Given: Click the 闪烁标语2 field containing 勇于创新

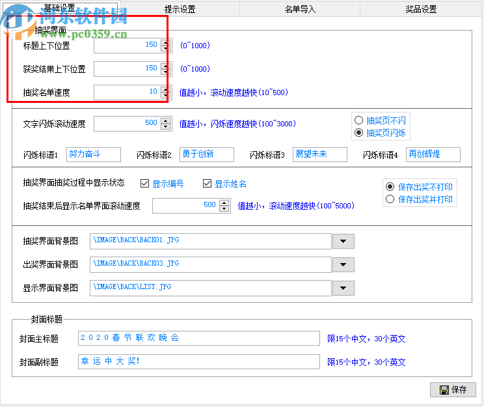Looking at the screenshot, I should 207,154.
